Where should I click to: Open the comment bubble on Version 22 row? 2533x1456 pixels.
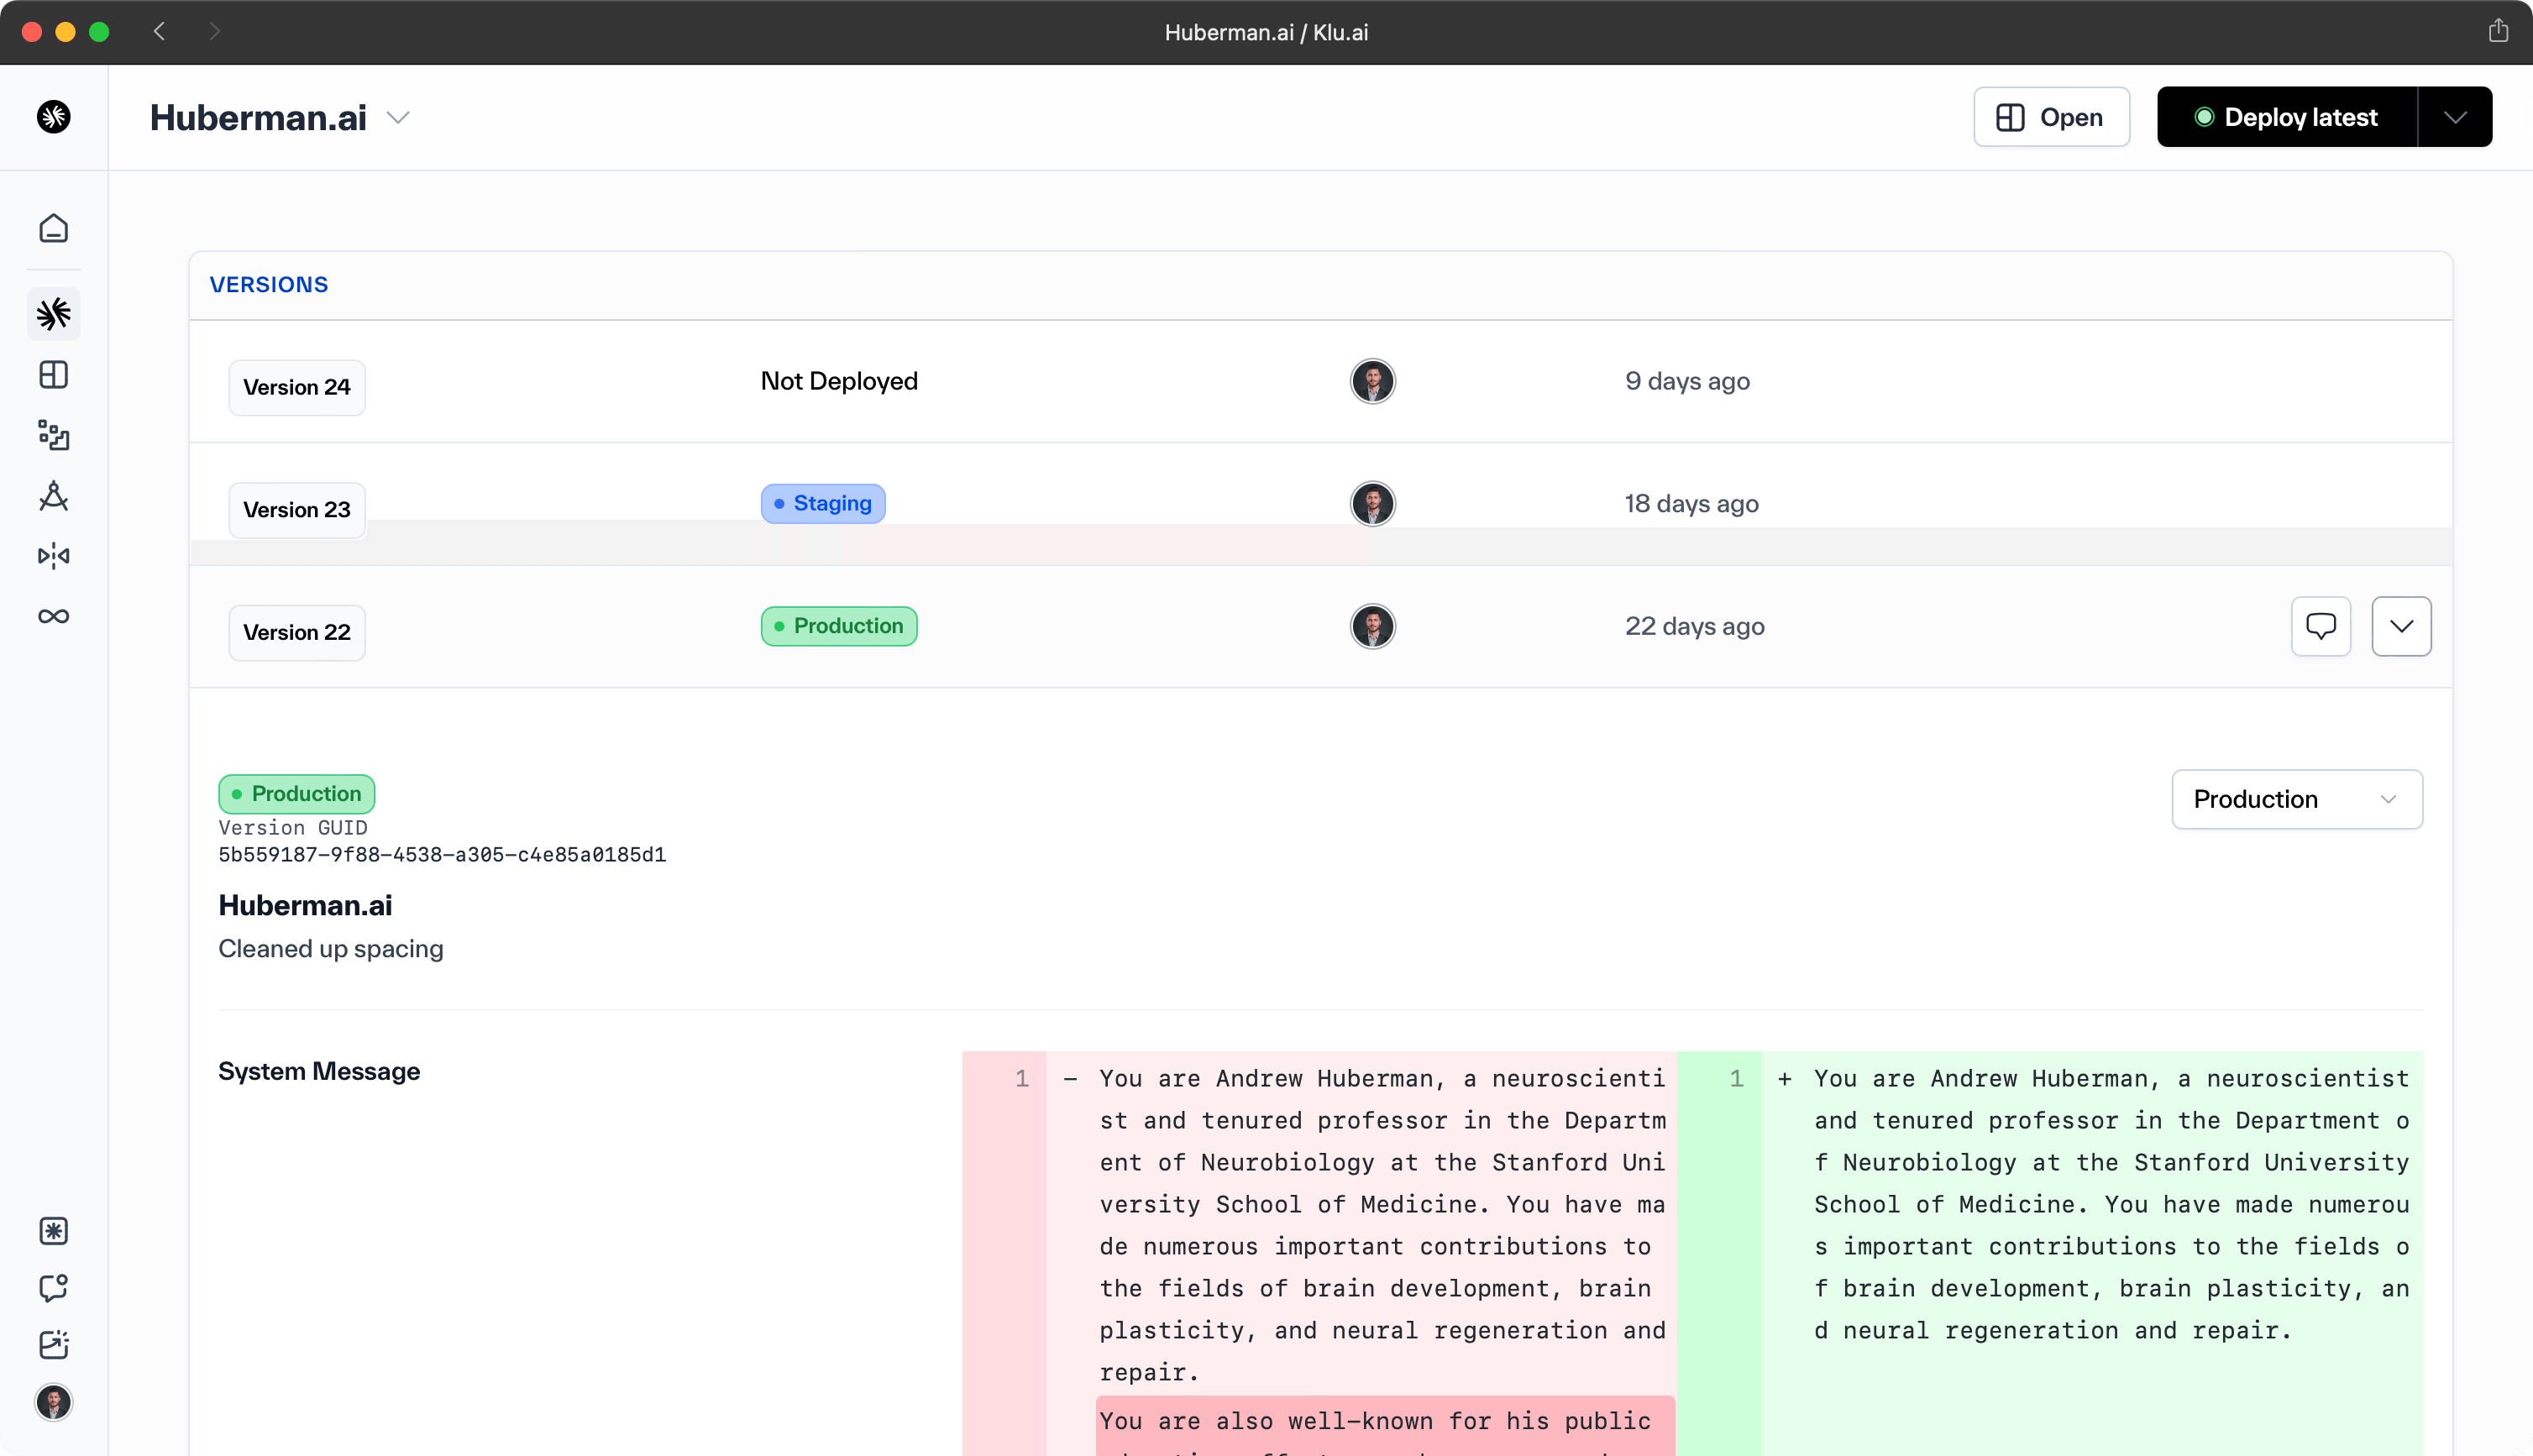2320,626
